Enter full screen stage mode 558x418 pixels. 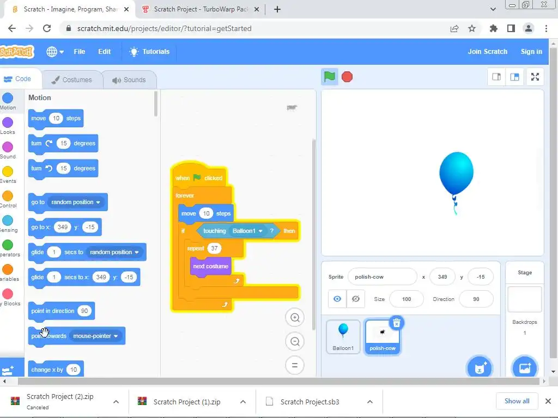[x=535, y=77]
